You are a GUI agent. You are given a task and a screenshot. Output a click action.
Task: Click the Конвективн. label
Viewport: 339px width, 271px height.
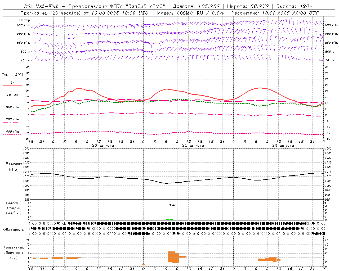point(14,247)
